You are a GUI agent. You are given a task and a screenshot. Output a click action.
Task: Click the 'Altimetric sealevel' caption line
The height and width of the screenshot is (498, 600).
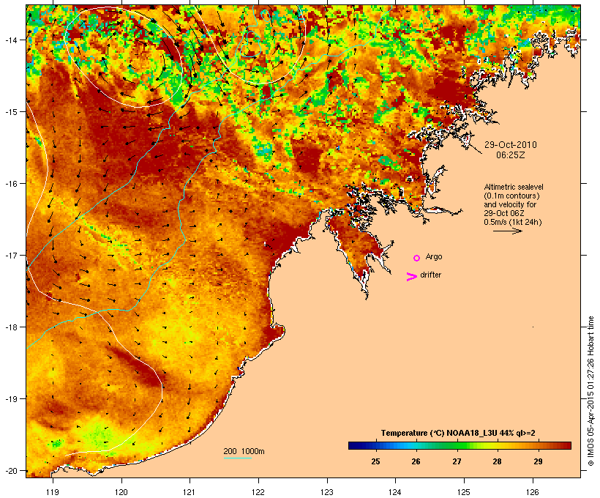coord(514,187)
